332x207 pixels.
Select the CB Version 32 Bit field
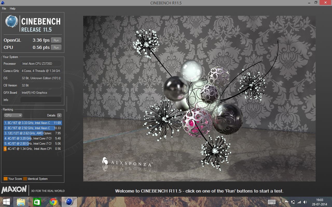tap(41, 85)
